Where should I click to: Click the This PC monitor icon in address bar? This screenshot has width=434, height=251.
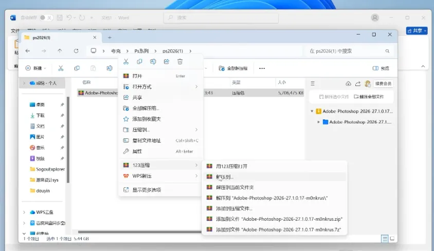click(94, 51)
